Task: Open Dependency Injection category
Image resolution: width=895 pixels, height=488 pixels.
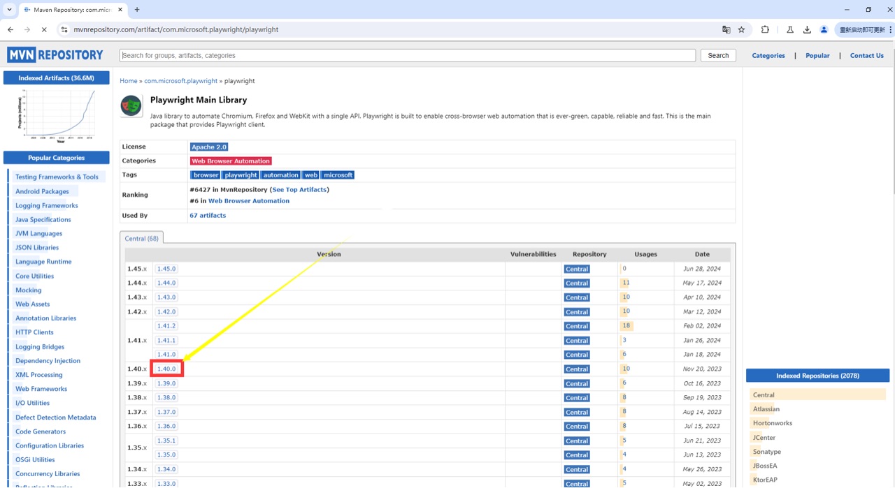Action: (x=48, y=361)
